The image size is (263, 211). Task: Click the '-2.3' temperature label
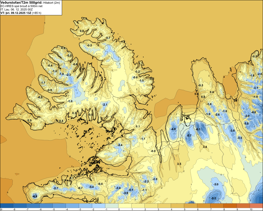[68, 75]
